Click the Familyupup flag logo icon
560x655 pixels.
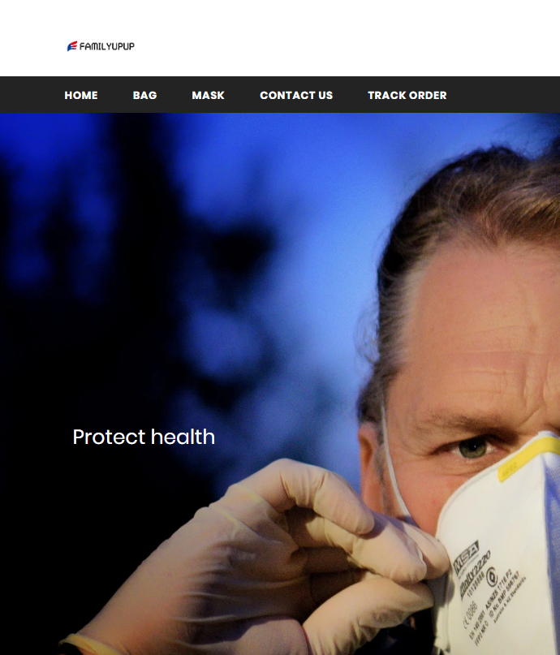coord(72,46)
